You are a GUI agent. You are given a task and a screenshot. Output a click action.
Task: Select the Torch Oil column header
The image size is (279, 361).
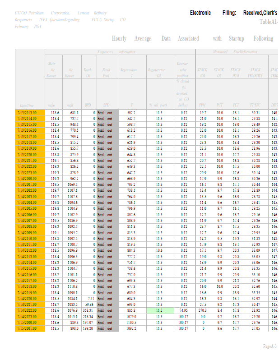click(x=88, y=73)
